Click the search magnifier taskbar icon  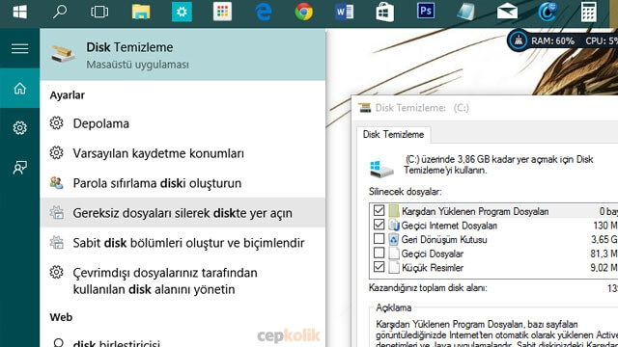coord(60,12)
